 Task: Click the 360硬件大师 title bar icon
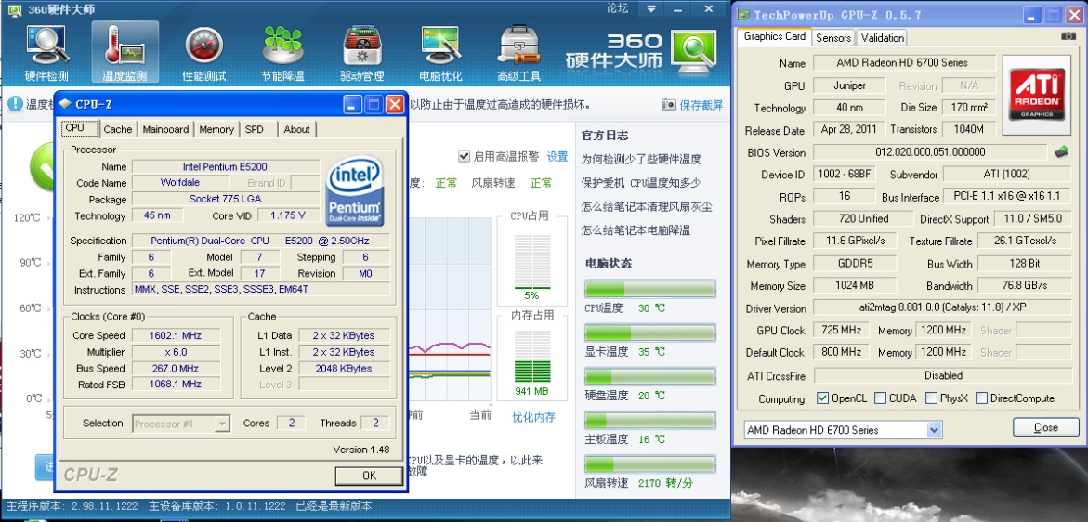click(13, 9)
